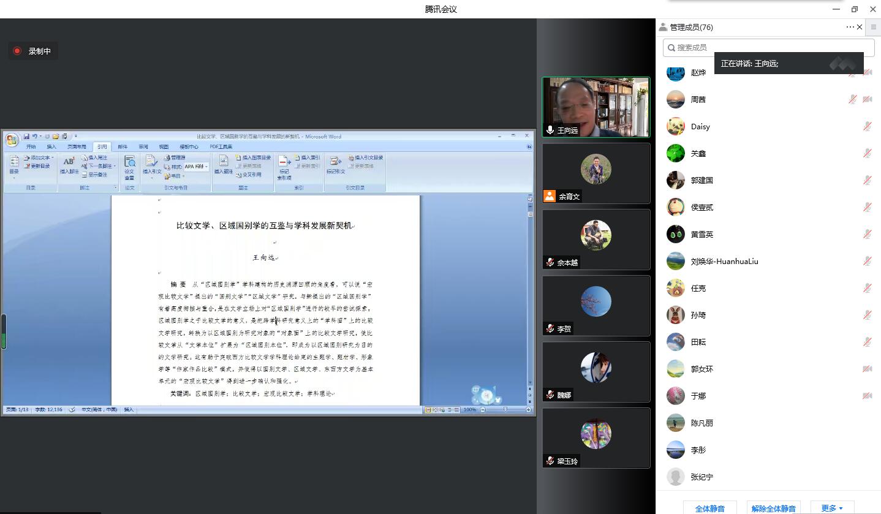
Task: Toggle microphone for member Daisy
Action: click(x=867, y=126)
